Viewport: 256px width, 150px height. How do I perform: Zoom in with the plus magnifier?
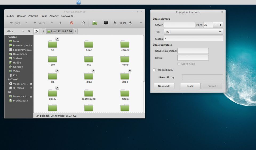tap(130, 23)
